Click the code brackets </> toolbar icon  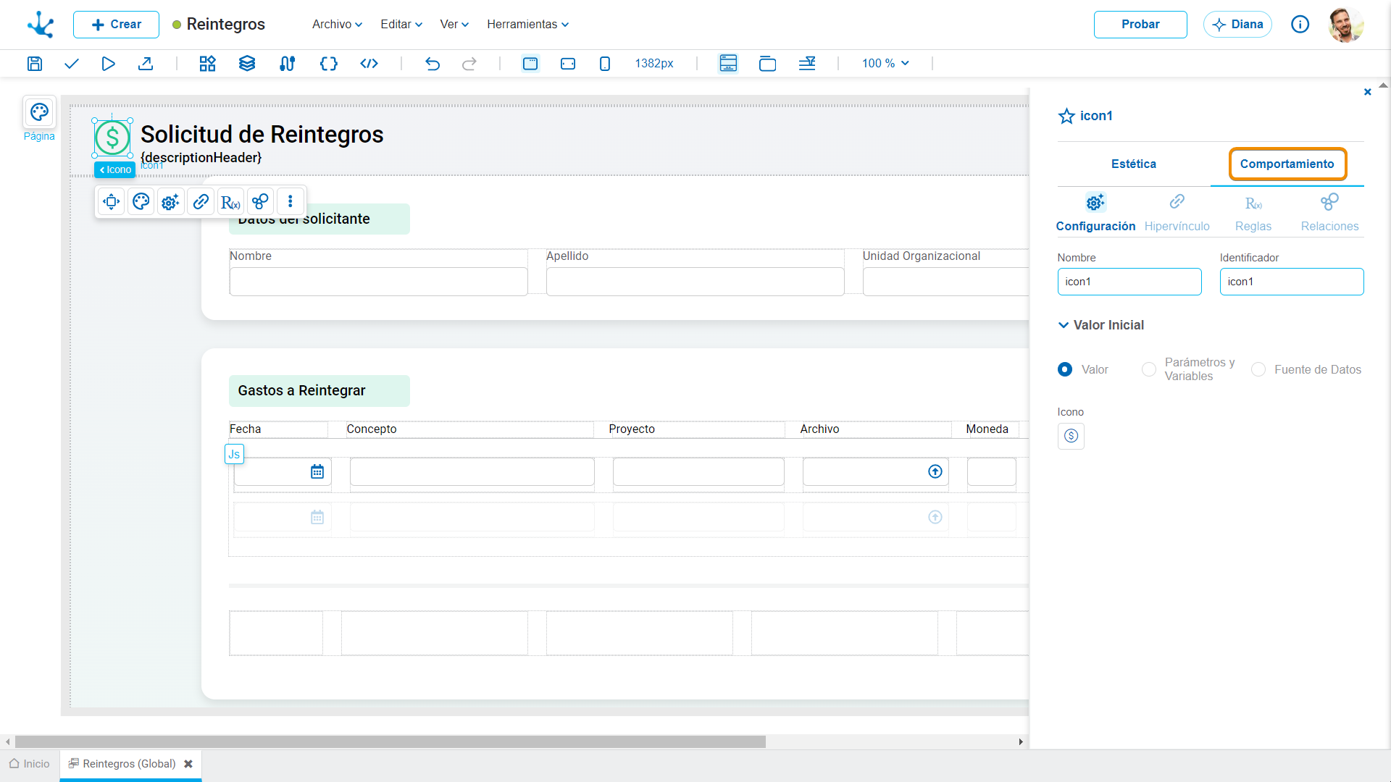[x=369, y=64]
